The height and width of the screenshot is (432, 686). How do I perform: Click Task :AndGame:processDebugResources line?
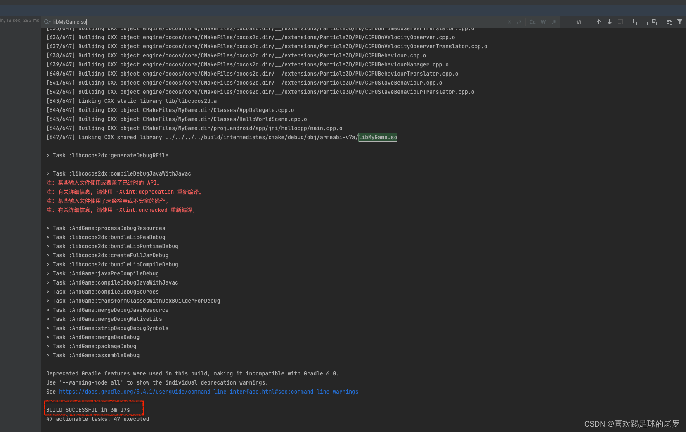pyautogui.click(x=106, y=228)
